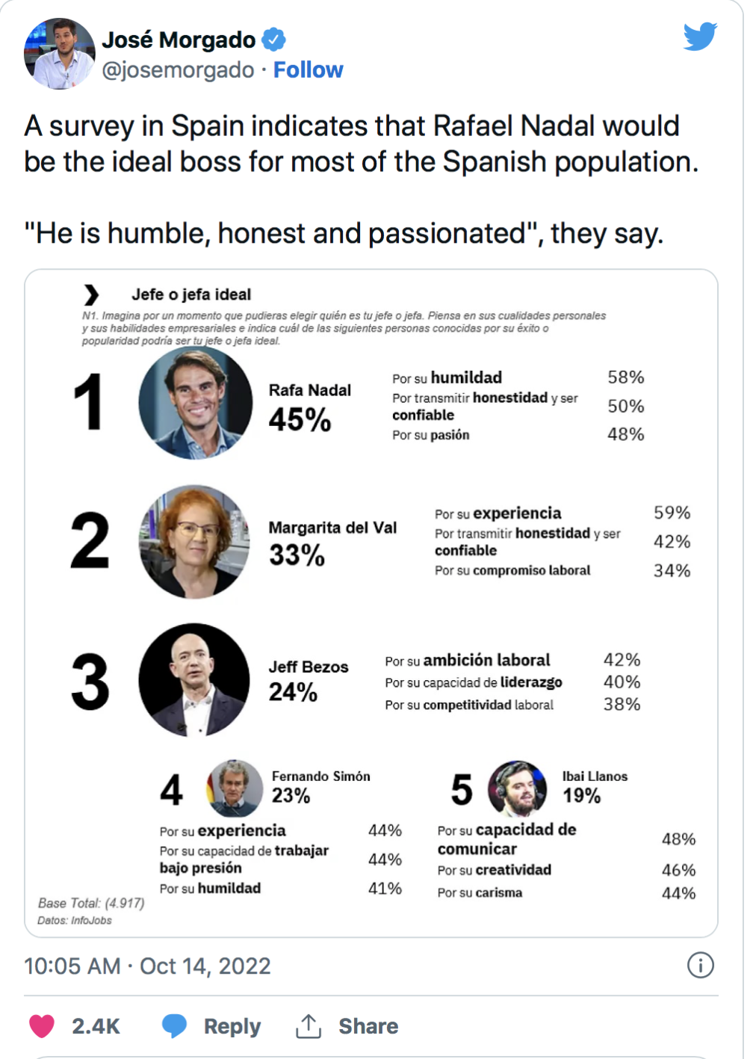The width and height of the screenshot is (747, 1059).
Task: Follow @josemorgado
Action: (x=308, y=70)
